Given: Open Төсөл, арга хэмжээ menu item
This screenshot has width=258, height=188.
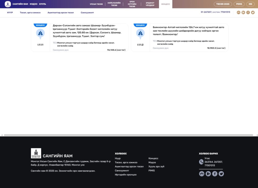Looking at the screenshot, I should [30, 12].
